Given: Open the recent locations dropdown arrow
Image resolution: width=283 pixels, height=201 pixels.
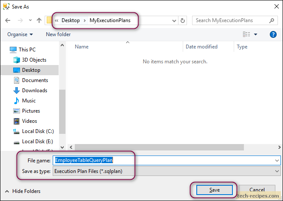Looking at the screenshot, I should 30,20.
